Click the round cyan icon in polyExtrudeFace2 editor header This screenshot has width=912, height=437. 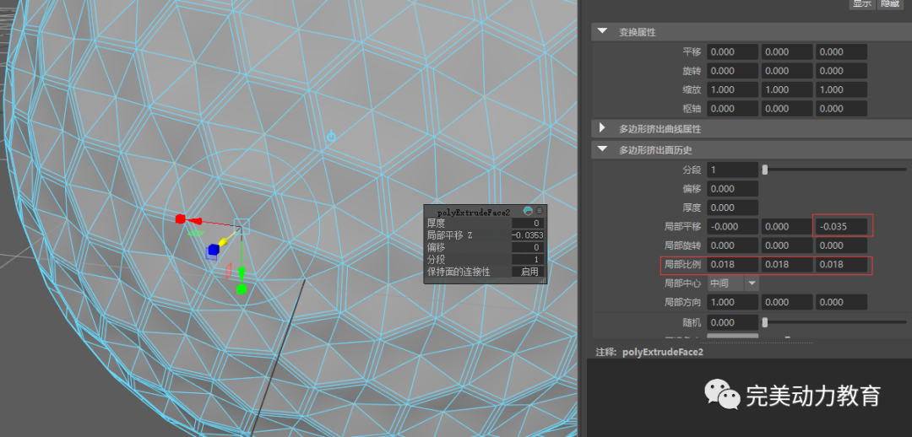(528, 212)
